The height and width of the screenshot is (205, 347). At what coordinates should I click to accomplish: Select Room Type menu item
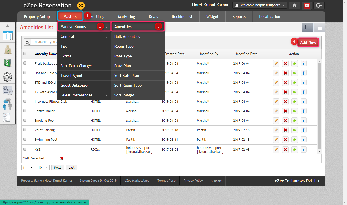(138, 46)
